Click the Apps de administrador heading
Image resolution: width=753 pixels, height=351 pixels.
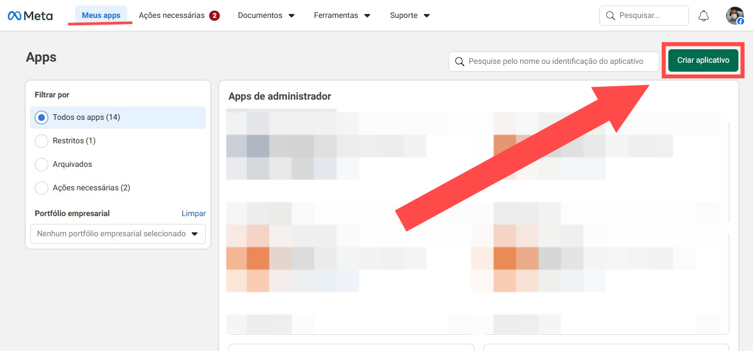point(280,96)
